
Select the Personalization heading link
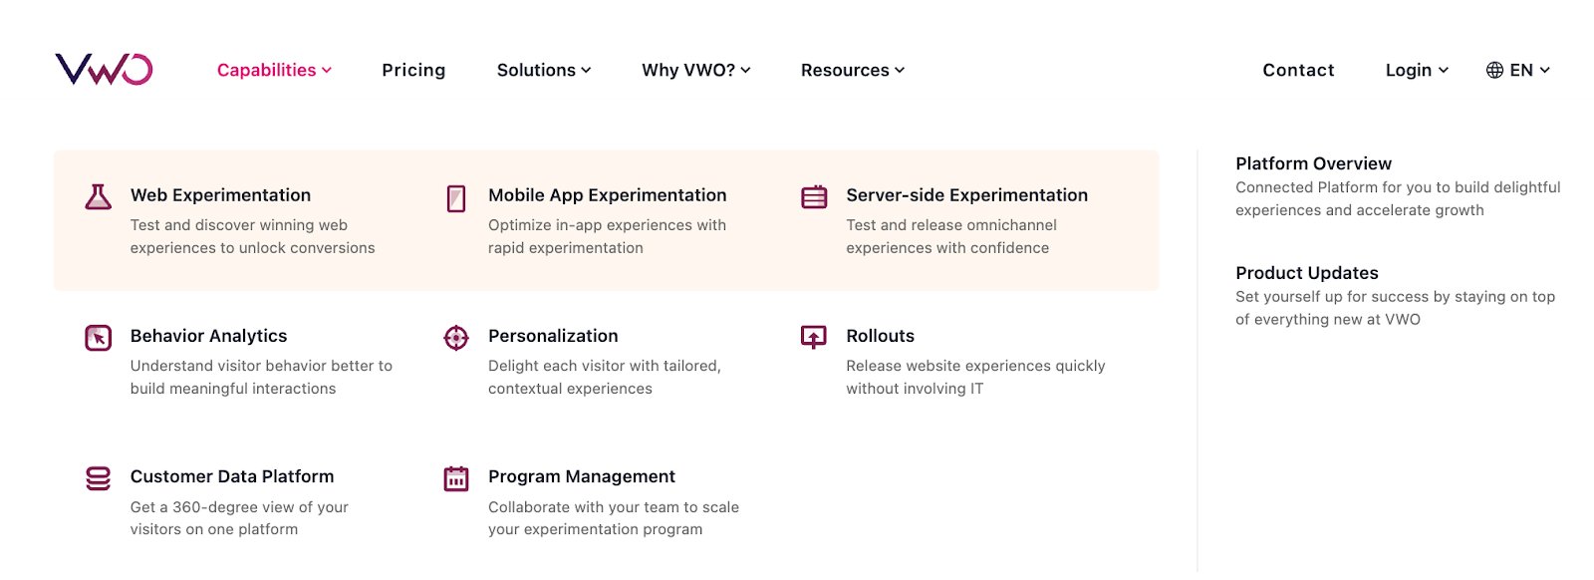pyautogui.click(x=553, y=336)
